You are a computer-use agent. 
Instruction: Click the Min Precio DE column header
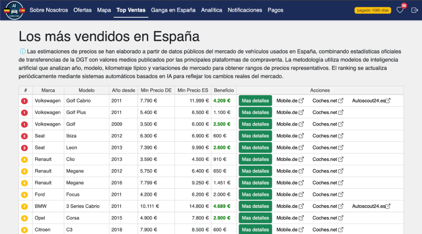(156, 90)
